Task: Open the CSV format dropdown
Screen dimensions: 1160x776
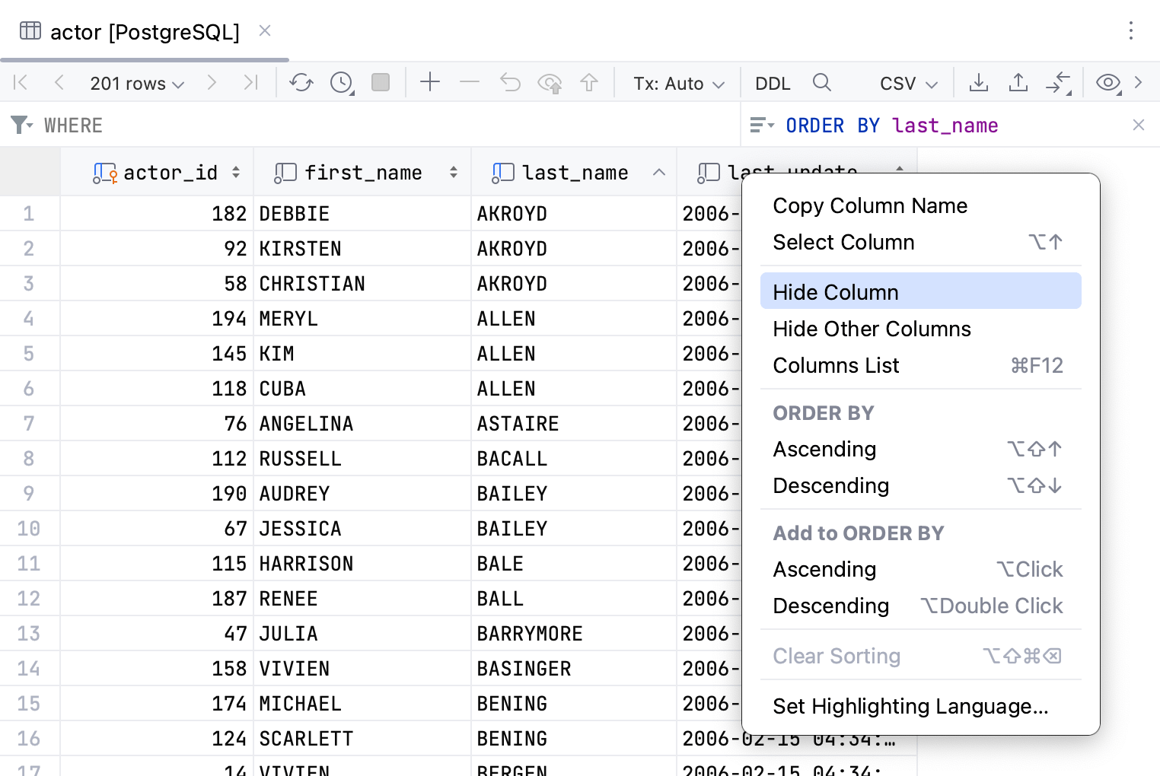Action: (908, 83)
